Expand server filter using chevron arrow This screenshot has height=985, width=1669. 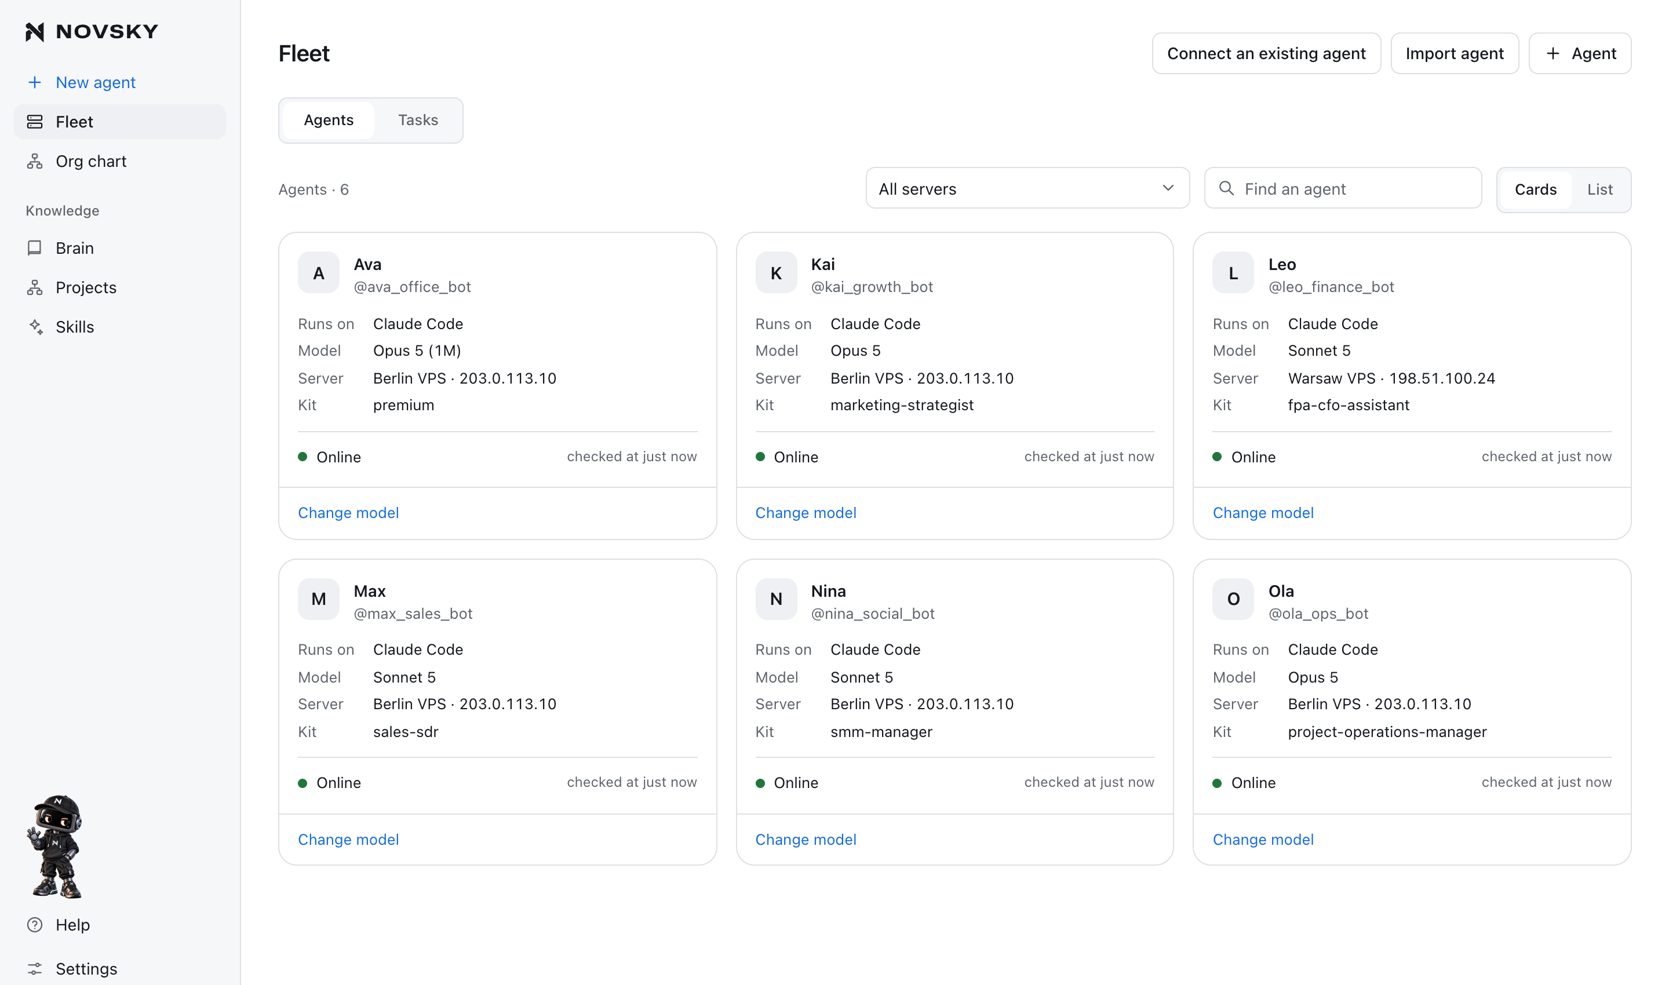[1168, 188]
